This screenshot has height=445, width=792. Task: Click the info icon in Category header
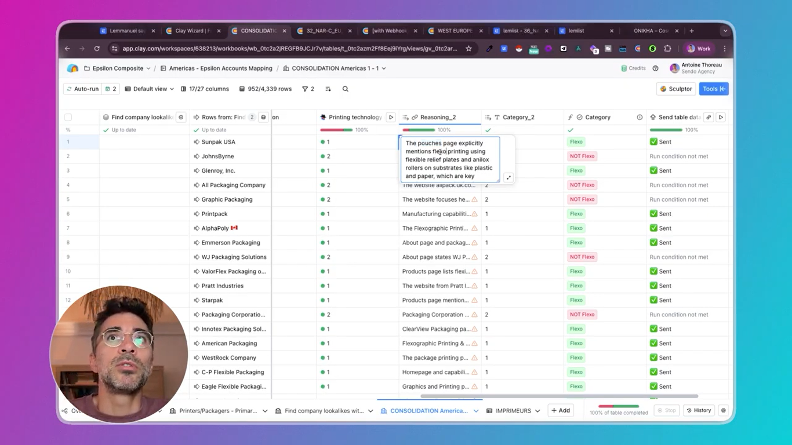click(640, 117)
